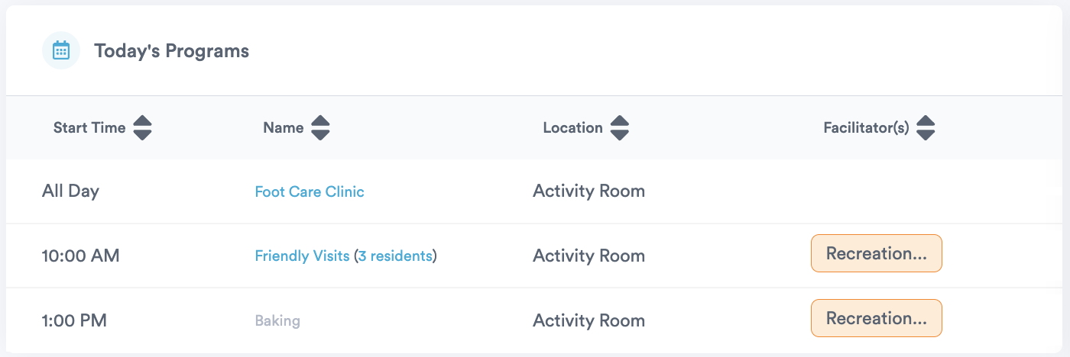
Task: Sort Start Time ascending with up arrow
Action: coord(142,121)
